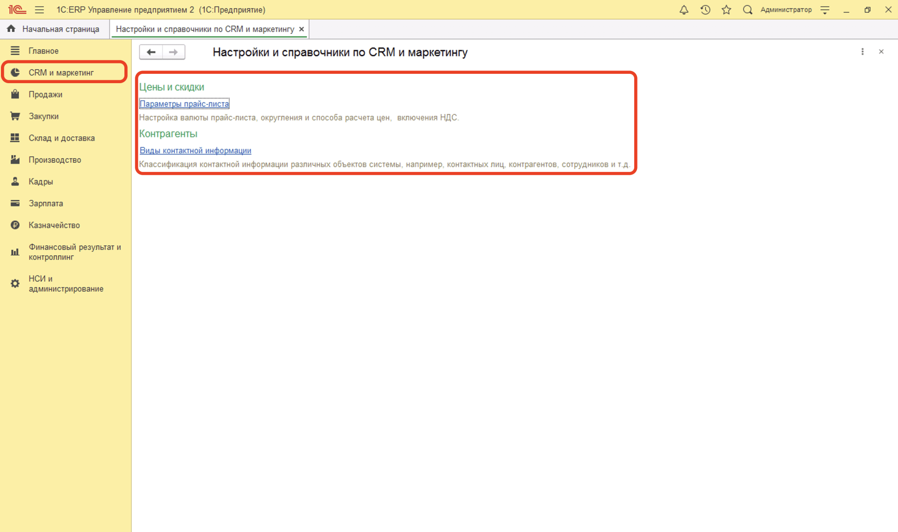The height and width of the screenshot is (532, 898).
Task: Close the Настройки и справочники tab
Action: point(302,29)
